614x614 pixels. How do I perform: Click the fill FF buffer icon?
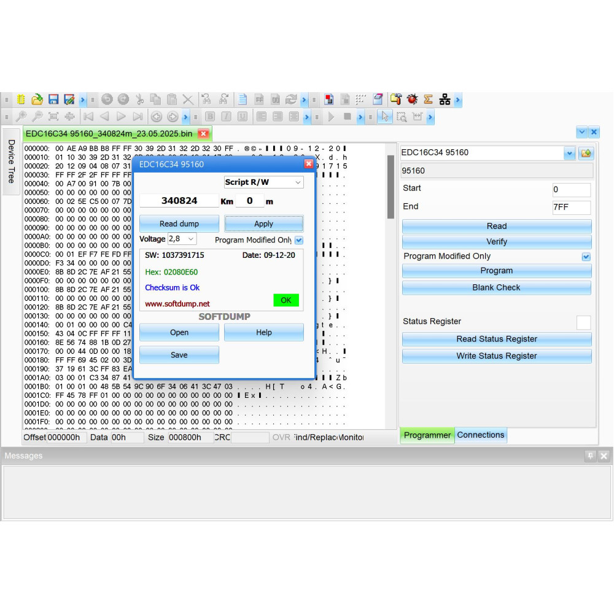tap(259, 99)
